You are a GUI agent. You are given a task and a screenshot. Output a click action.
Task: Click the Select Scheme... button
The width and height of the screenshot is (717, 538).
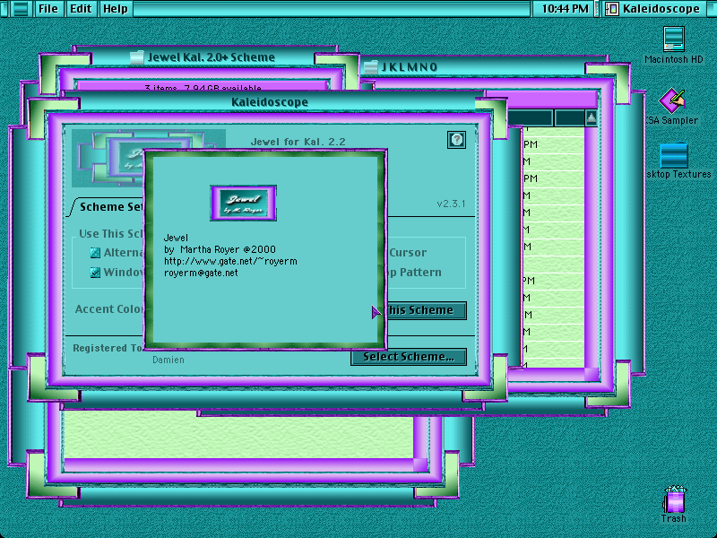click(x=409, y=357)
